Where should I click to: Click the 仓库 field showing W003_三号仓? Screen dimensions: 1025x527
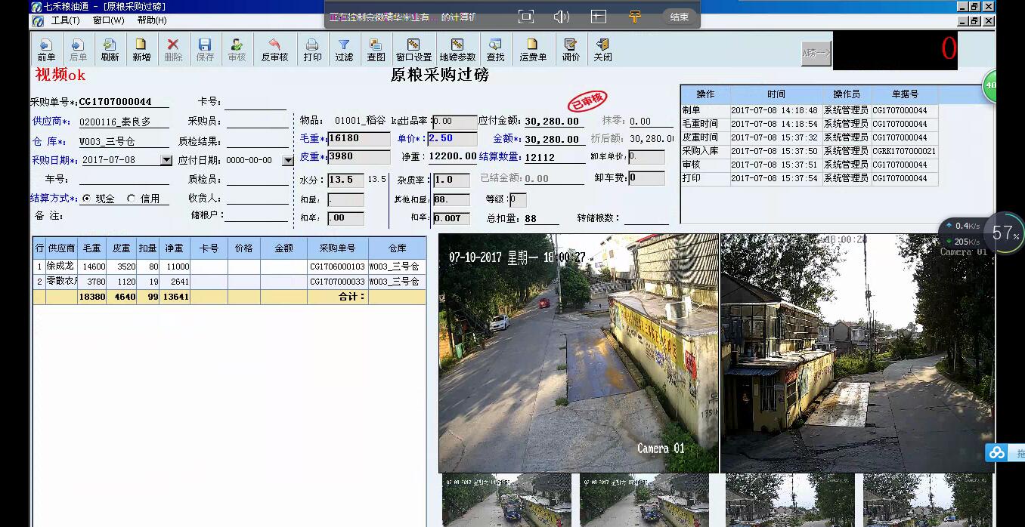pyautogui.click(x=124, y=141)
